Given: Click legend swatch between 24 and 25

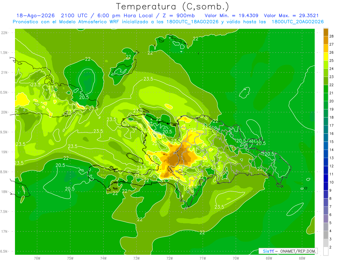Looking at the screenshot, I should coord(326,65).
